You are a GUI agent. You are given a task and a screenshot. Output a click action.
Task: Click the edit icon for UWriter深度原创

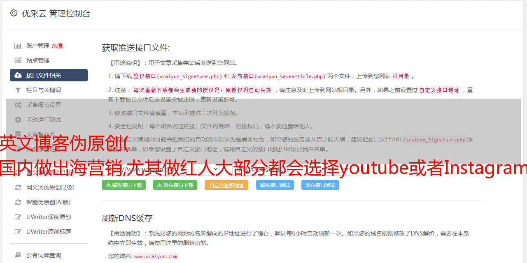[x=18, y=217]
